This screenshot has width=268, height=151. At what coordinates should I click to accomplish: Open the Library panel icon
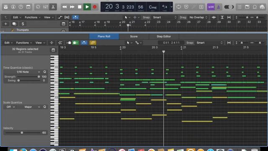click(x=5, y=7)
